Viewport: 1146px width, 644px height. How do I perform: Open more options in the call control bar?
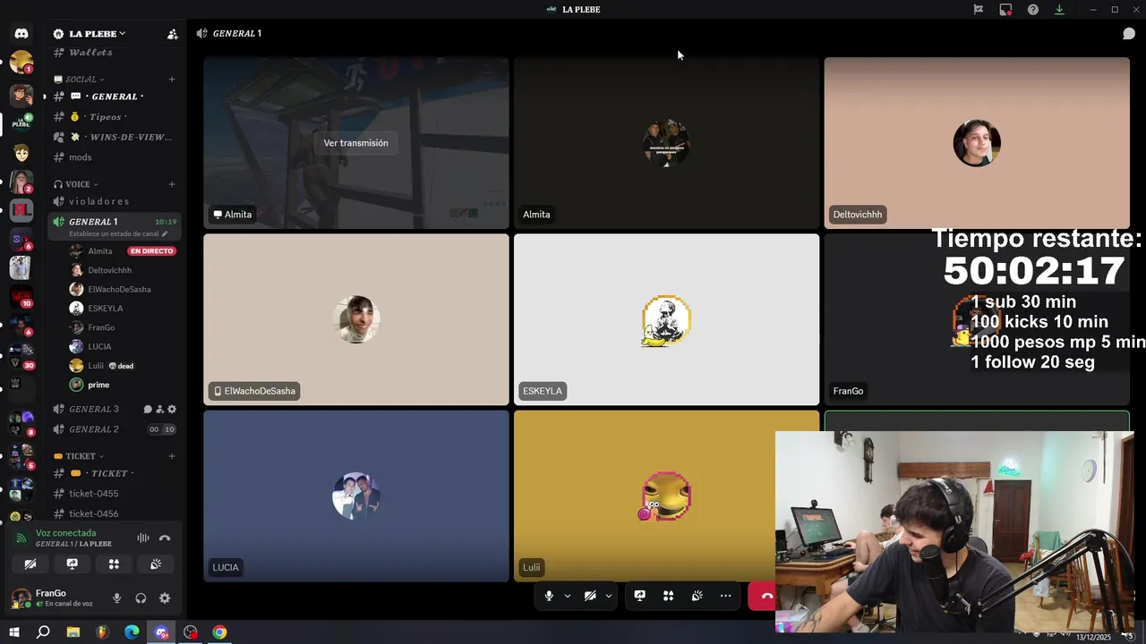pyautogui.click(x=726, y=596)
